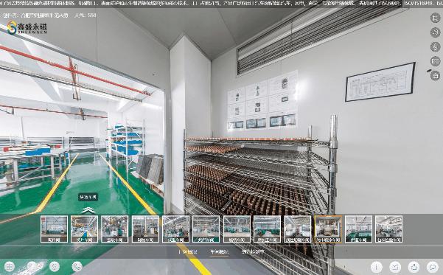Screen dimensions: 443x275
Task: Open the last thumbnail in the scene strip
Action: [388, 229]
